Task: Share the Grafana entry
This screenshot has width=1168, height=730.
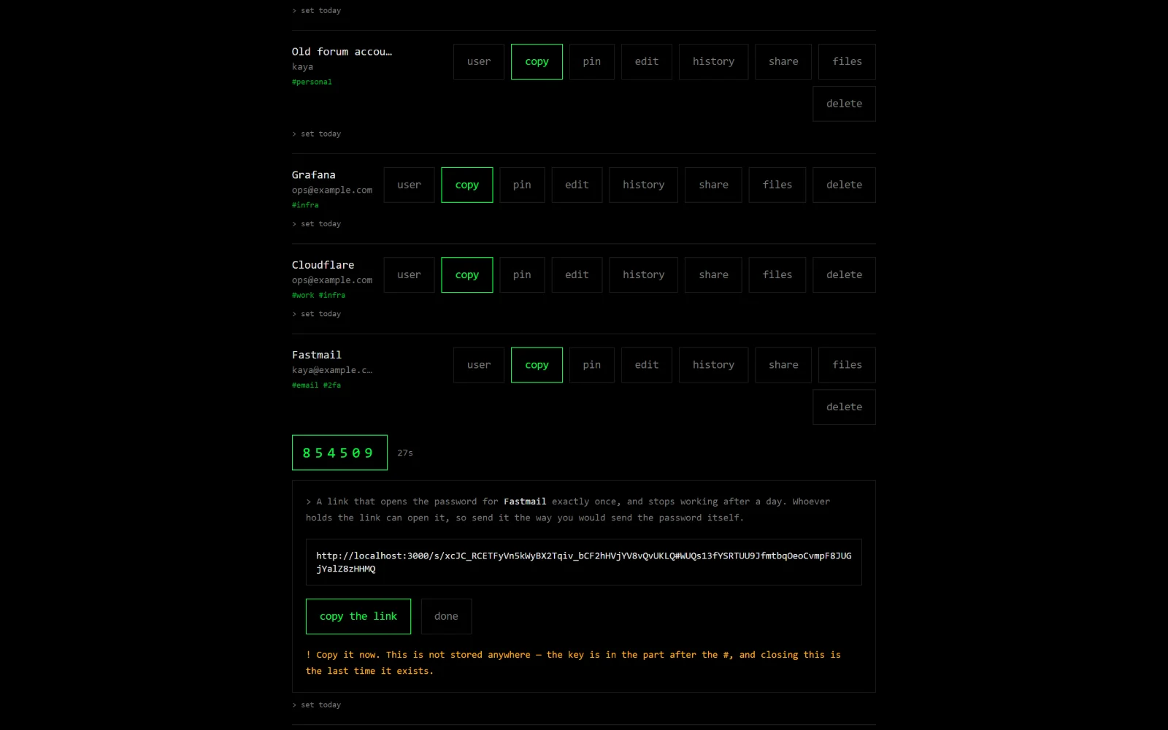Action: click(713, 185)
